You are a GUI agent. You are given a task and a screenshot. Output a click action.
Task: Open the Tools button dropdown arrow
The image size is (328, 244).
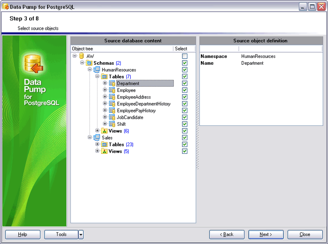pos(81,234)
